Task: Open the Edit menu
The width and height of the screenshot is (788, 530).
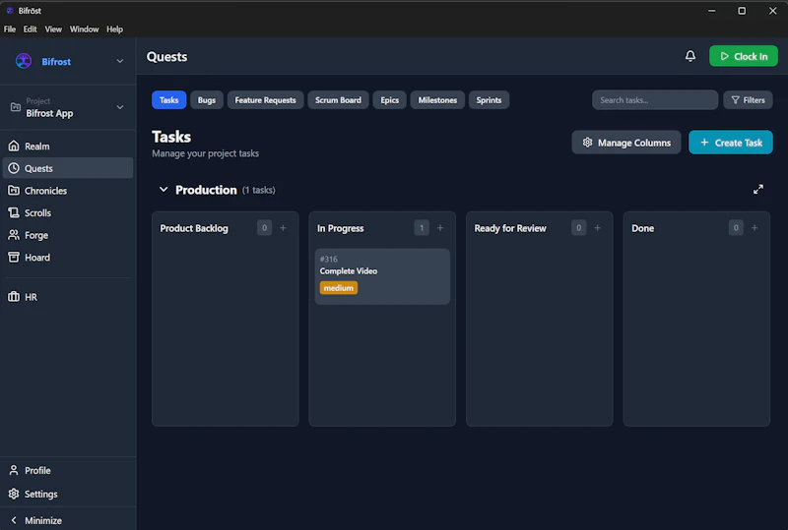Action: pos(31,29)
